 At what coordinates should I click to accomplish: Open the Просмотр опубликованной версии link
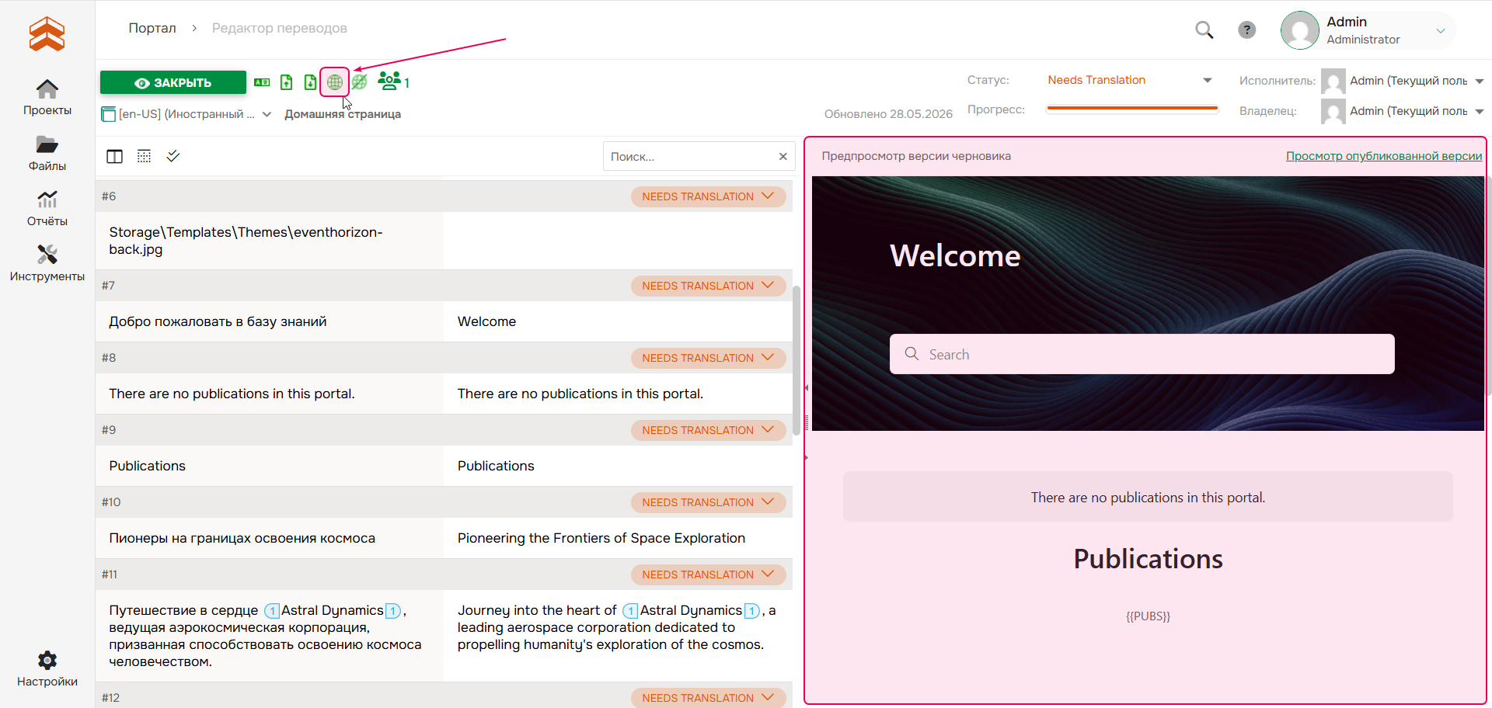(x=1383, y=156)
